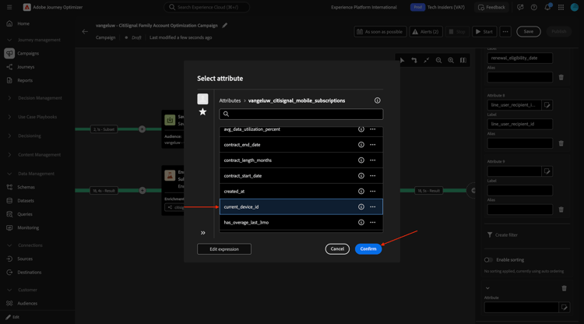Screen dimensions: 584x324
Task: Toggle the Enable sorting switch
Action: point(488,260)
